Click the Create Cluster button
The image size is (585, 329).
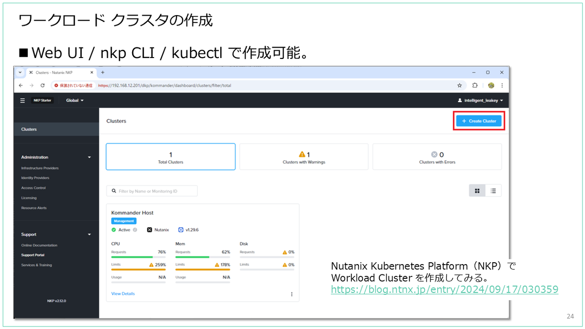[479, 121]
